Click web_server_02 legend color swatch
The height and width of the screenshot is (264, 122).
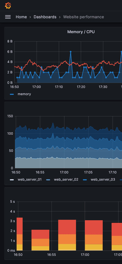[48, 180]
